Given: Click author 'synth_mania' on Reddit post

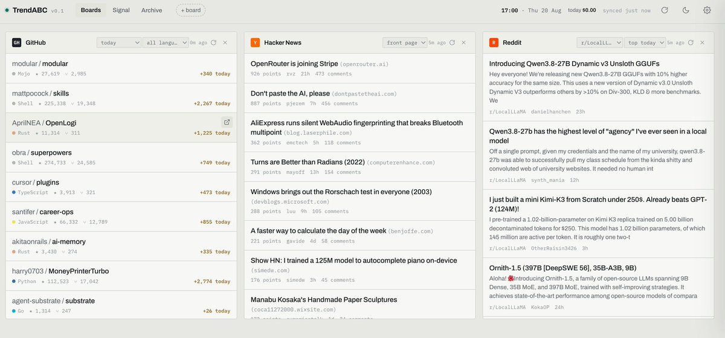Looking at the screenshot, I should (548, 180).
